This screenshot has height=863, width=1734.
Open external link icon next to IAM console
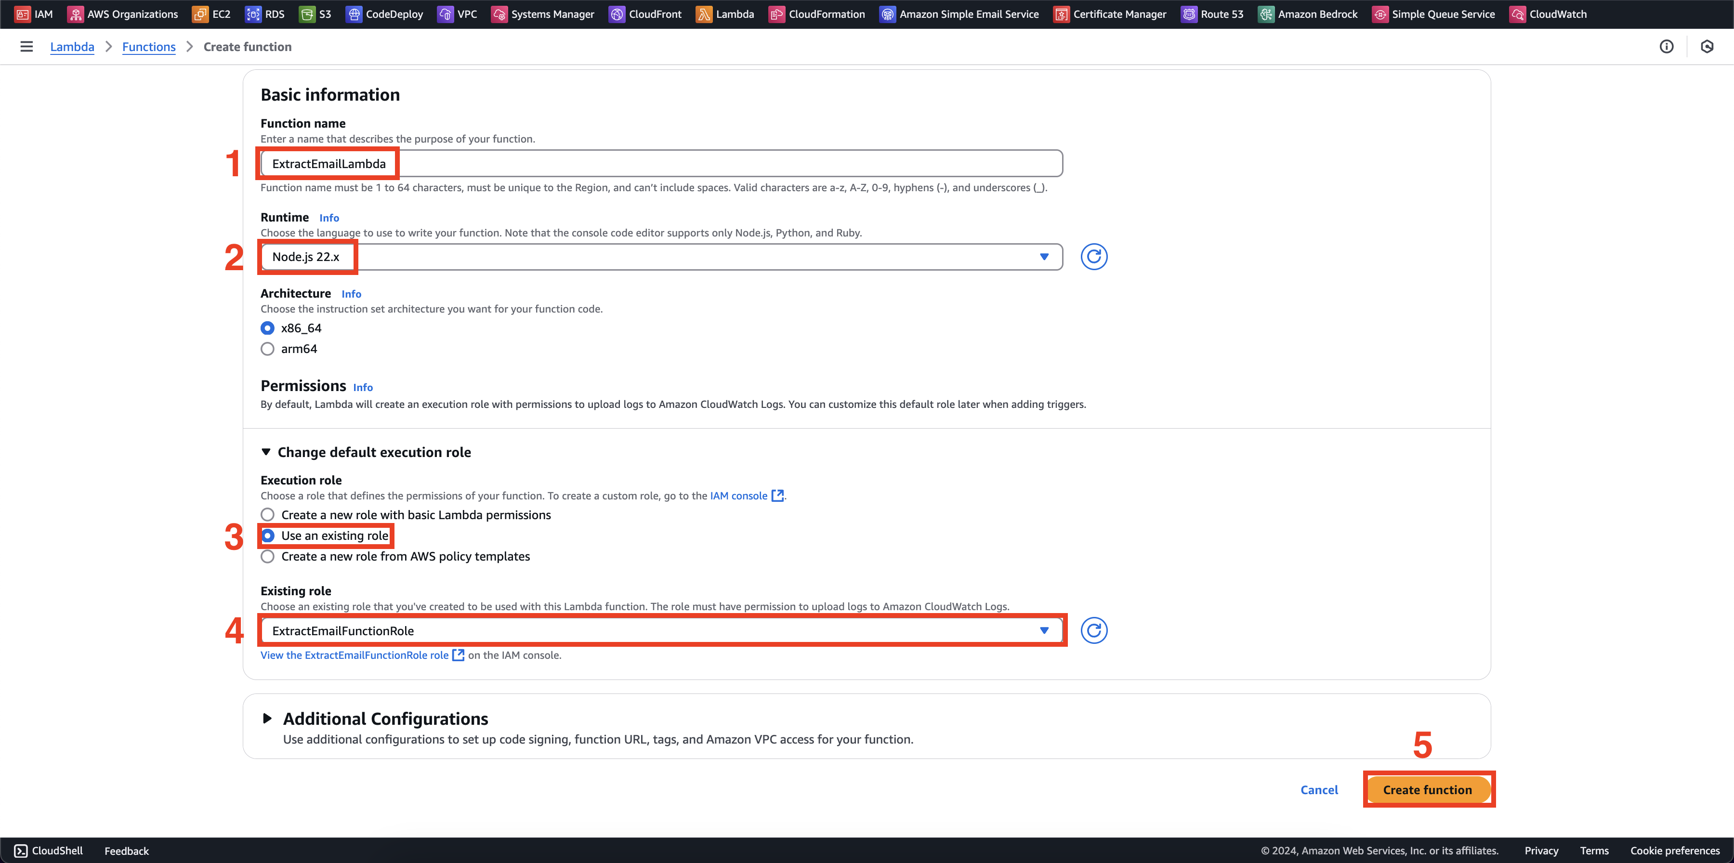777,496
